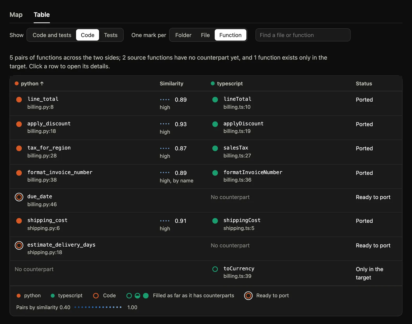Click the sort arrow beside python header
Image resolution: width=412 pixels, height=324 pixels.
42,84
